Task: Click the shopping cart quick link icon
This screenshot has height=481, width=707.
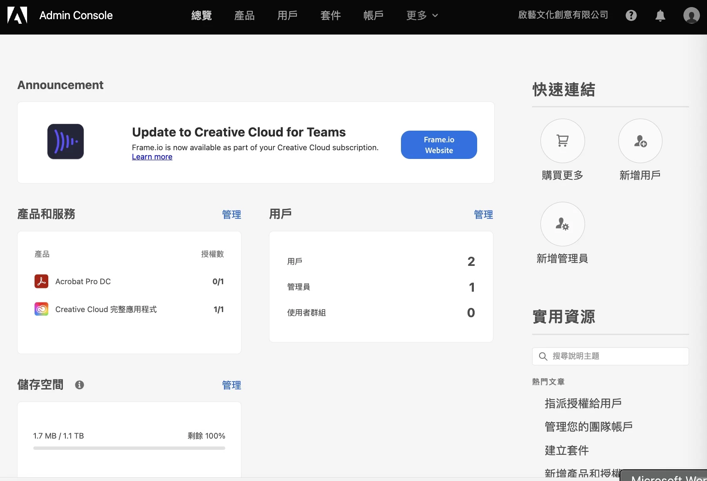Action: (563, 141)
